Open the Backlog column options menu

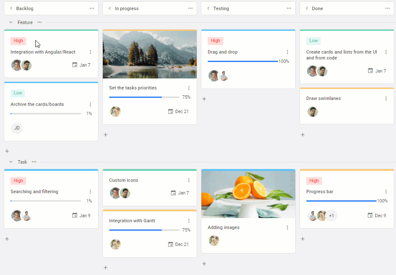click(x=92, y=8)
